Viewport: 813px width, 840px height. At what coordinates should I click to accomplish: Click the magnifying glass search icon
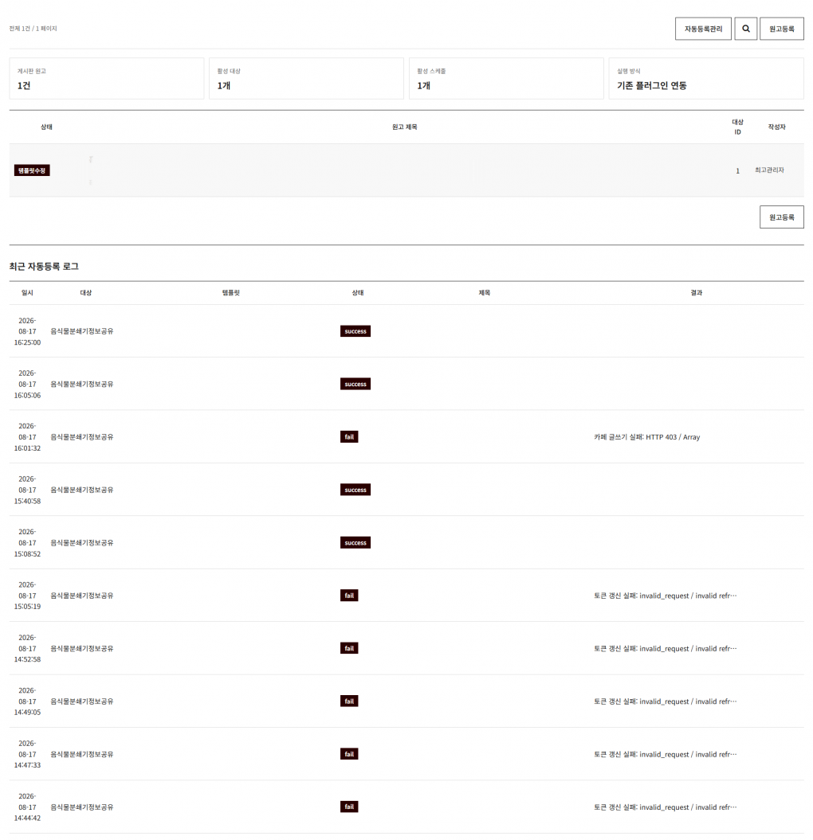[745, 29]
